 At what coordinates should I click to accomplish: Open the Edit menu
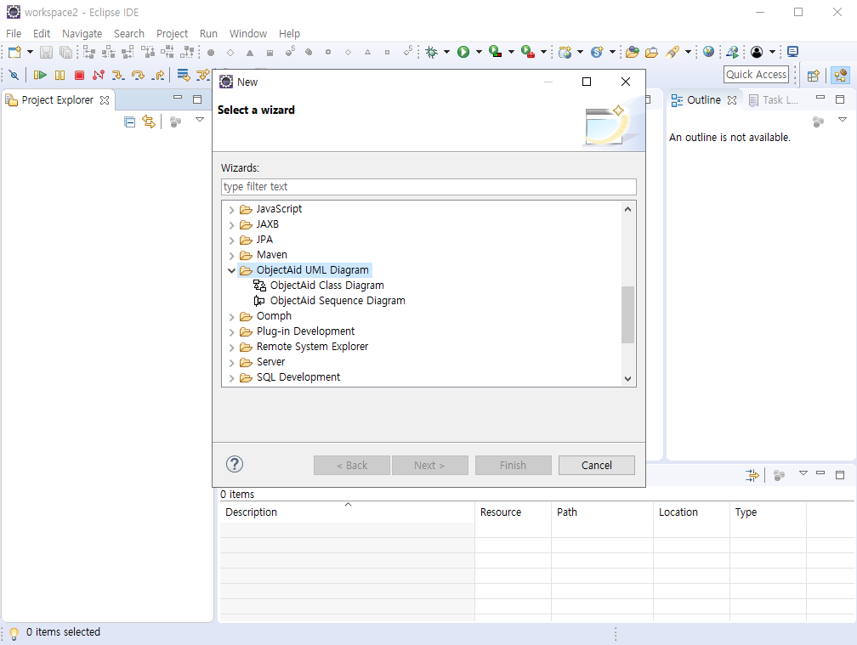click(42, 34)
